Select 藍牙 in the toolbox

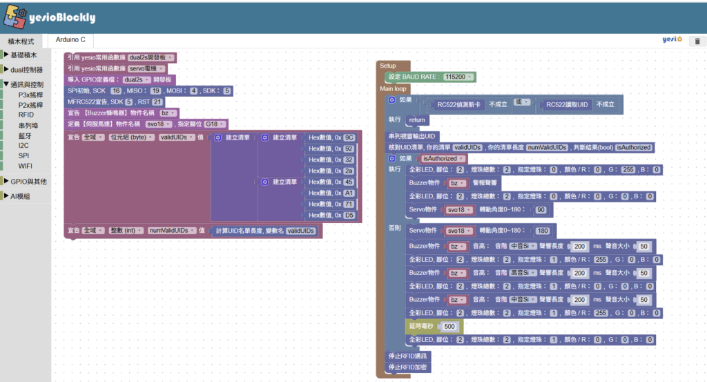(x=25, y=135)
